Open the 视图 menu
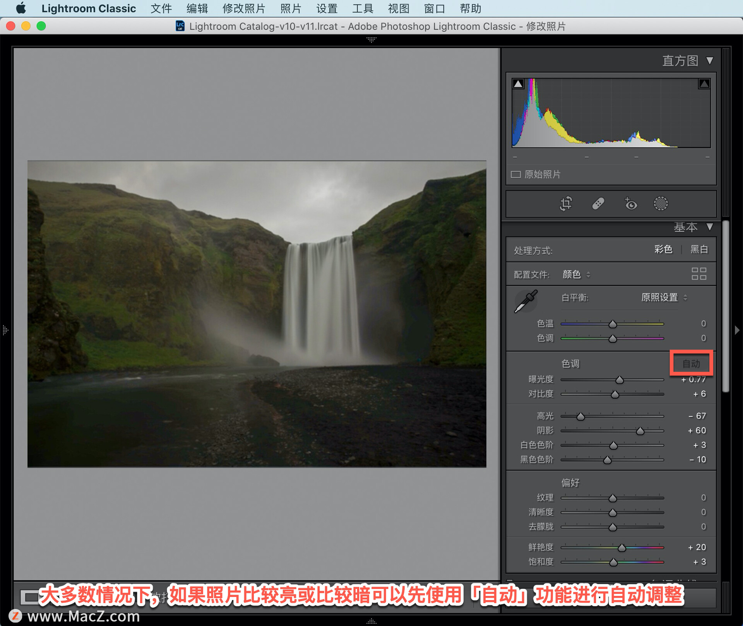This screenshot has height=626, width=743. pyautogui.click(x=399, y=9)
